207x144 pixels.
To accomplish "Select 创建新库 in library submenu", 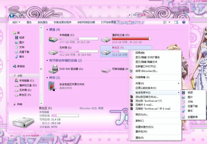I will 193,117.
